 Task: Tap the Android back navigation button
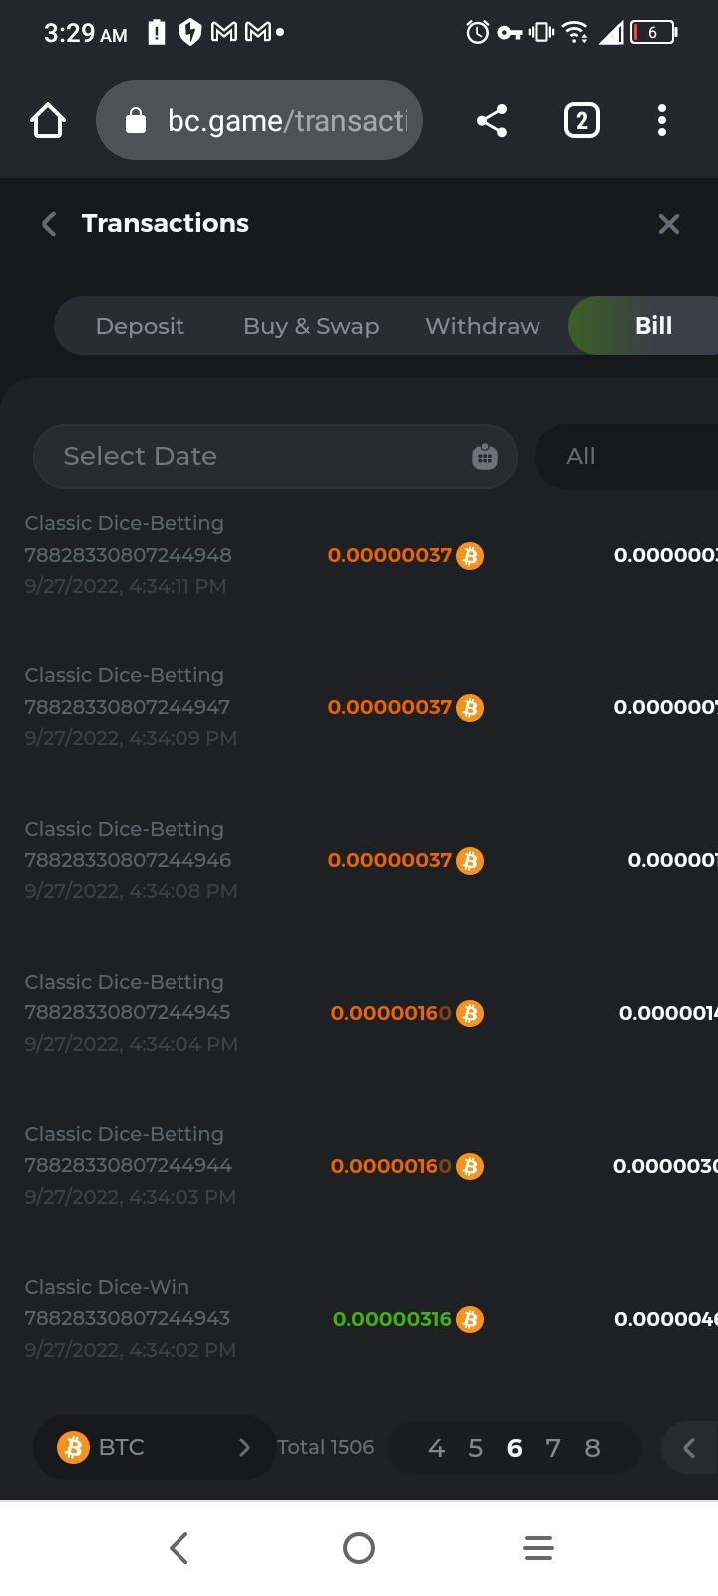179,1547
